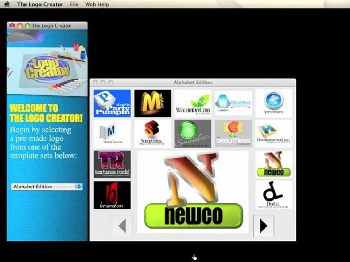Pick the SomecoInc orange S logo
The height and width of the screenshot is (262, 350).
153,134
